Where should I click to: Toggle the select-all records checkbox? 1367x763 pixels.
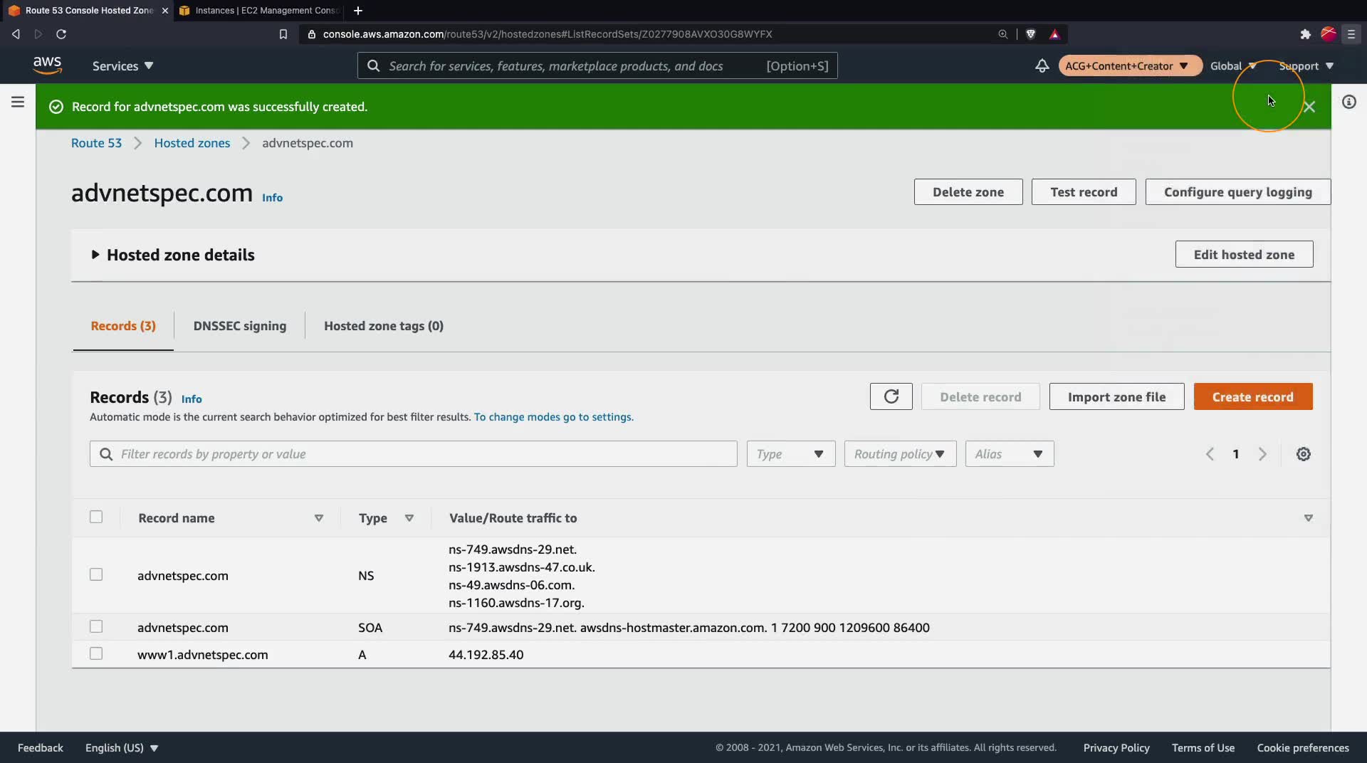96,517
